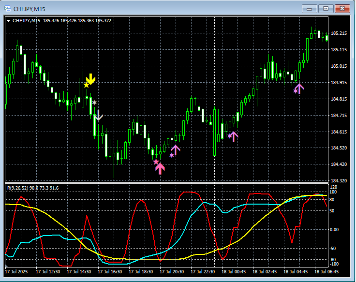Click the 17 Jul 18:30 time label

(x=141, y=271)
